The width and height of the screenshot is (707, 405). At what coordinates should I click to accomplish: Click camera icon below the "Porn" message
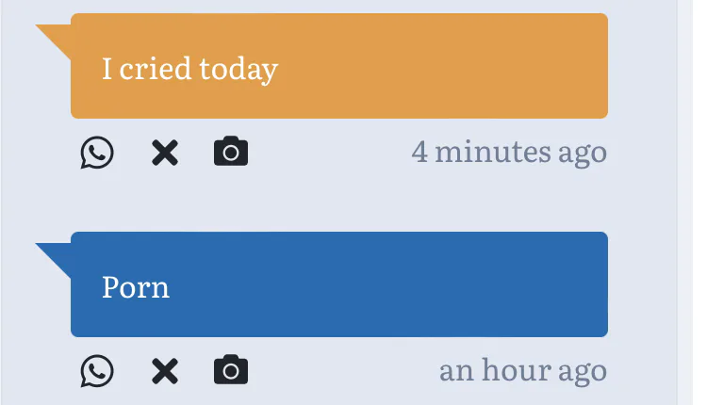pos(231,370)
